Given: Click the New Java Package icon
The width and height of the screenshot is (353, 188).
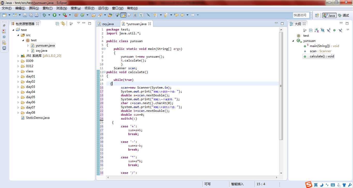Looking at the screenshot, I should click(76, 15).
